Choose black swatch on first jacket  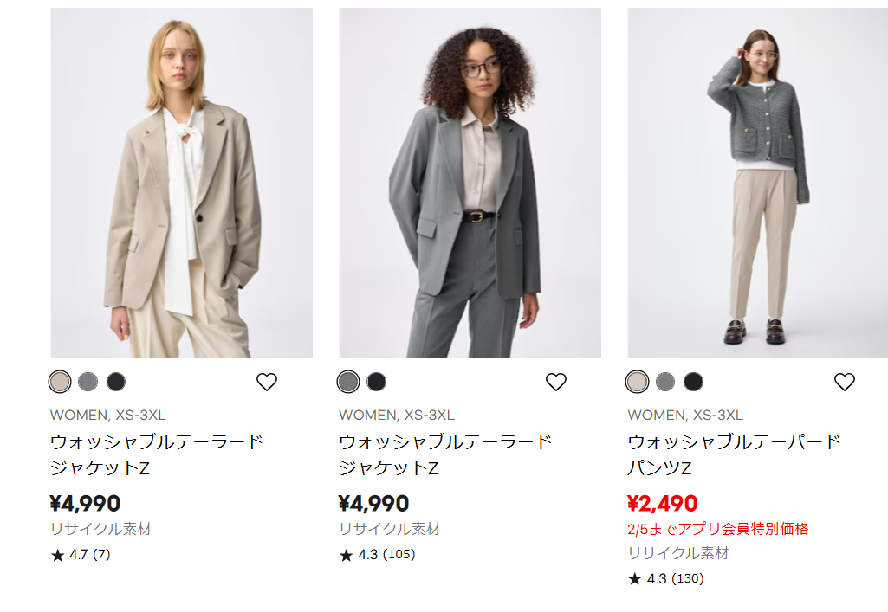tap(116, 382)
